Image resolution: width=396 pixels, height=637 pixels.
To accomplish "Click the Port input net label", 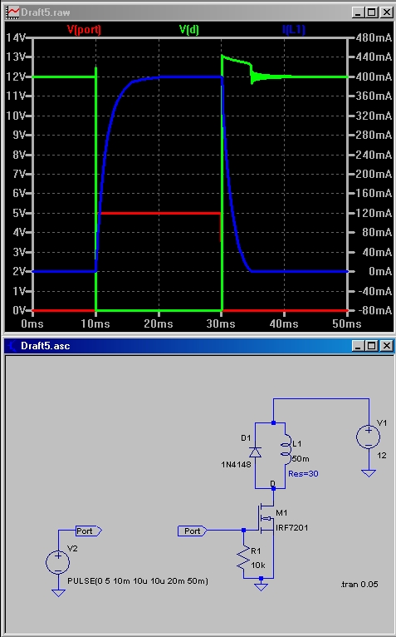I will pos(193,531).
